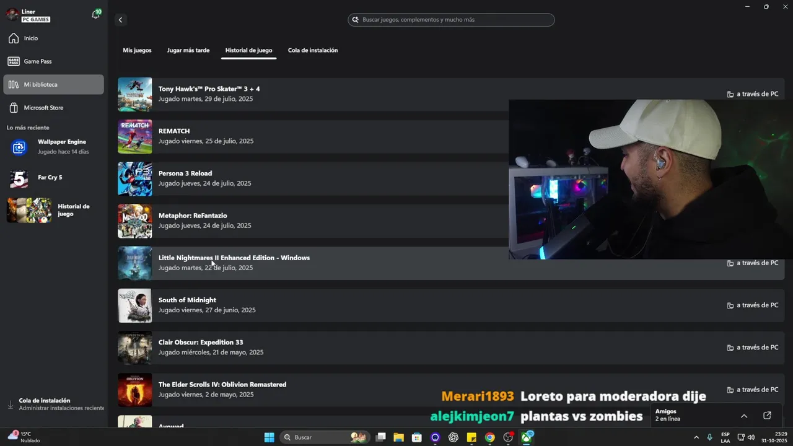Open Google Chrome from taskbar
793x446 pixels.
point(490,437)
